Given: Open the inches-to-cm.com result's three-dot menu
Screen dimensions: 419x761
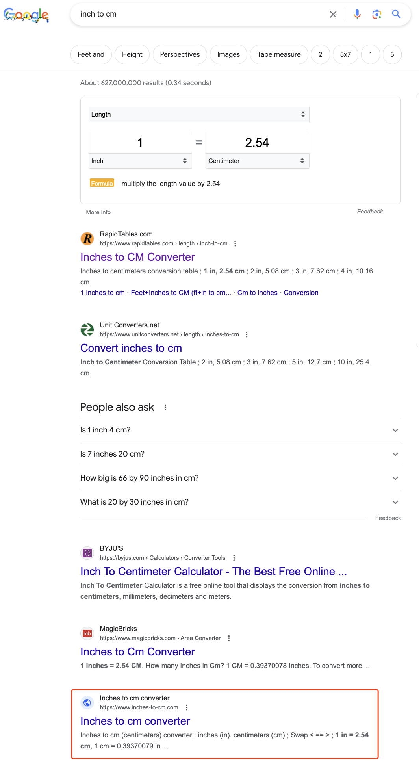Looking at the screenshot, I should pos(187,707).
